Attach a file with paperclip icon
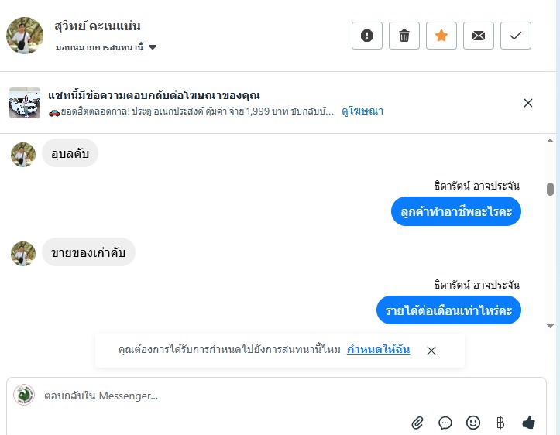Image resolution: width=560 pixels, height=435 pixels. (417, 423)
